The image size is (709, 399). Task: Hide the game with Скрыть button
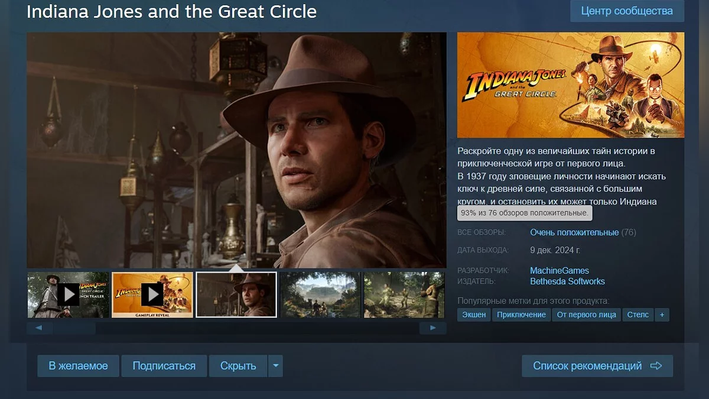[238, 366]
